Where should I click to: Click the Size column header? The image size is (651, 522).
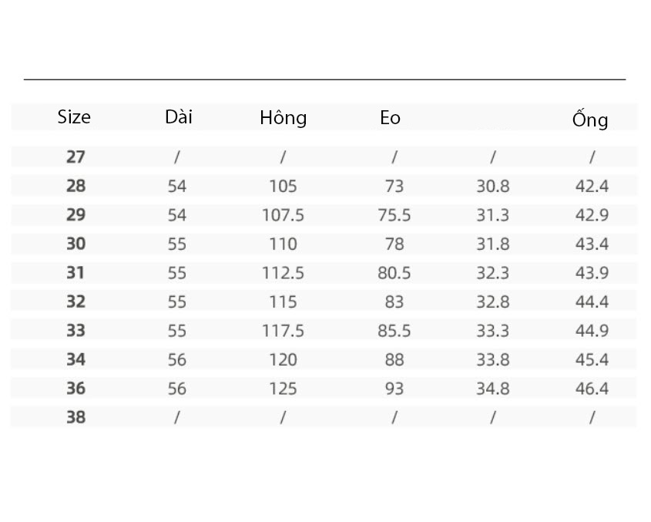pos(74,116)
